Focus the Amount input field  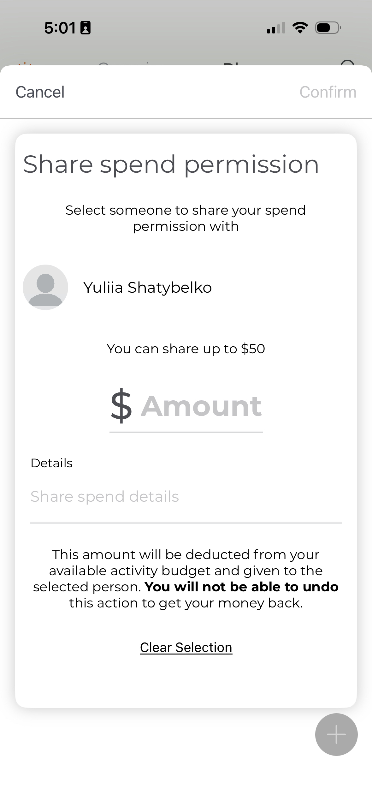pos(201,406)
